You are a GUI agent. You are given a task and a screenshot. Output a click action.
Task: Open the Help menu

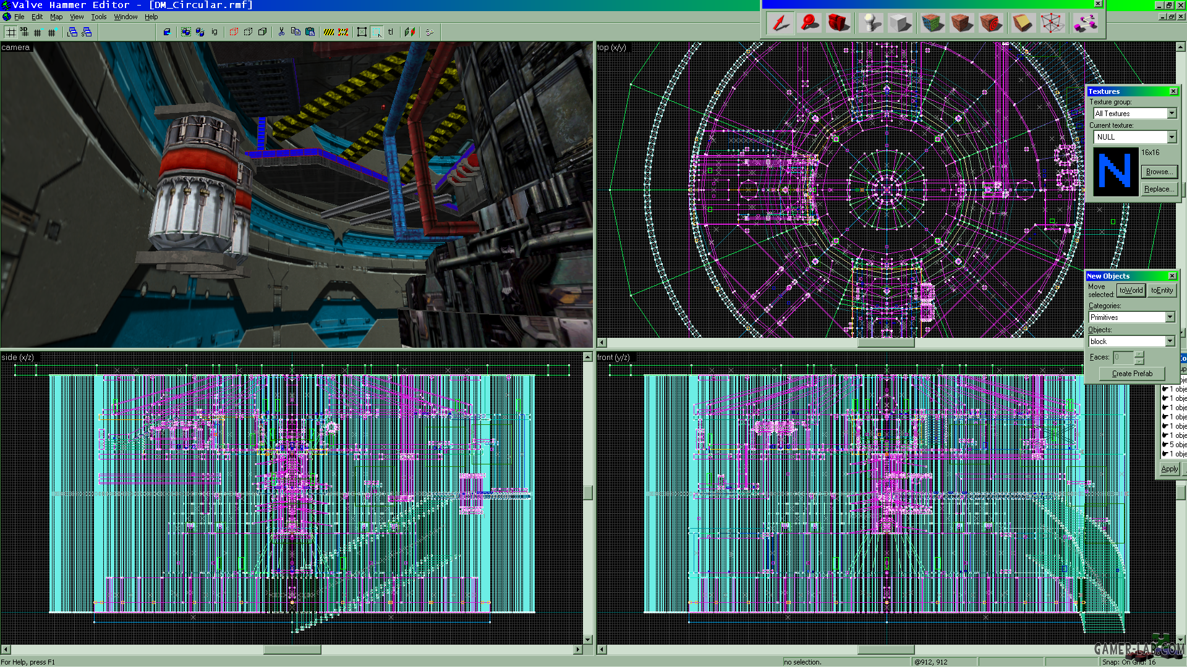click(x=151, y=17)
